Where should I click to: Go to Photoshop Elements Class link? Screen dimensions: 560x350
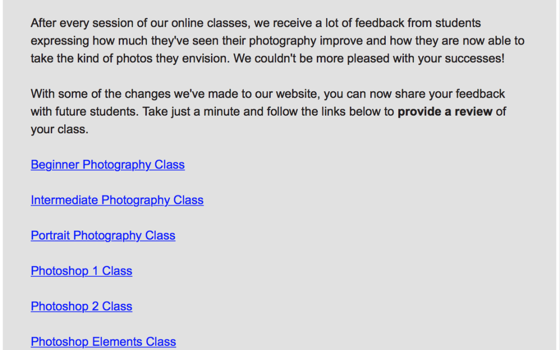(x=103, y=341)
